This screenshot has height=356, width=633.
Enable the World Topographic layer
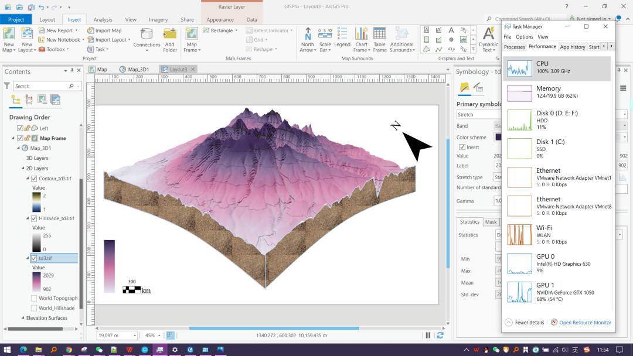[x=34, y=299]
